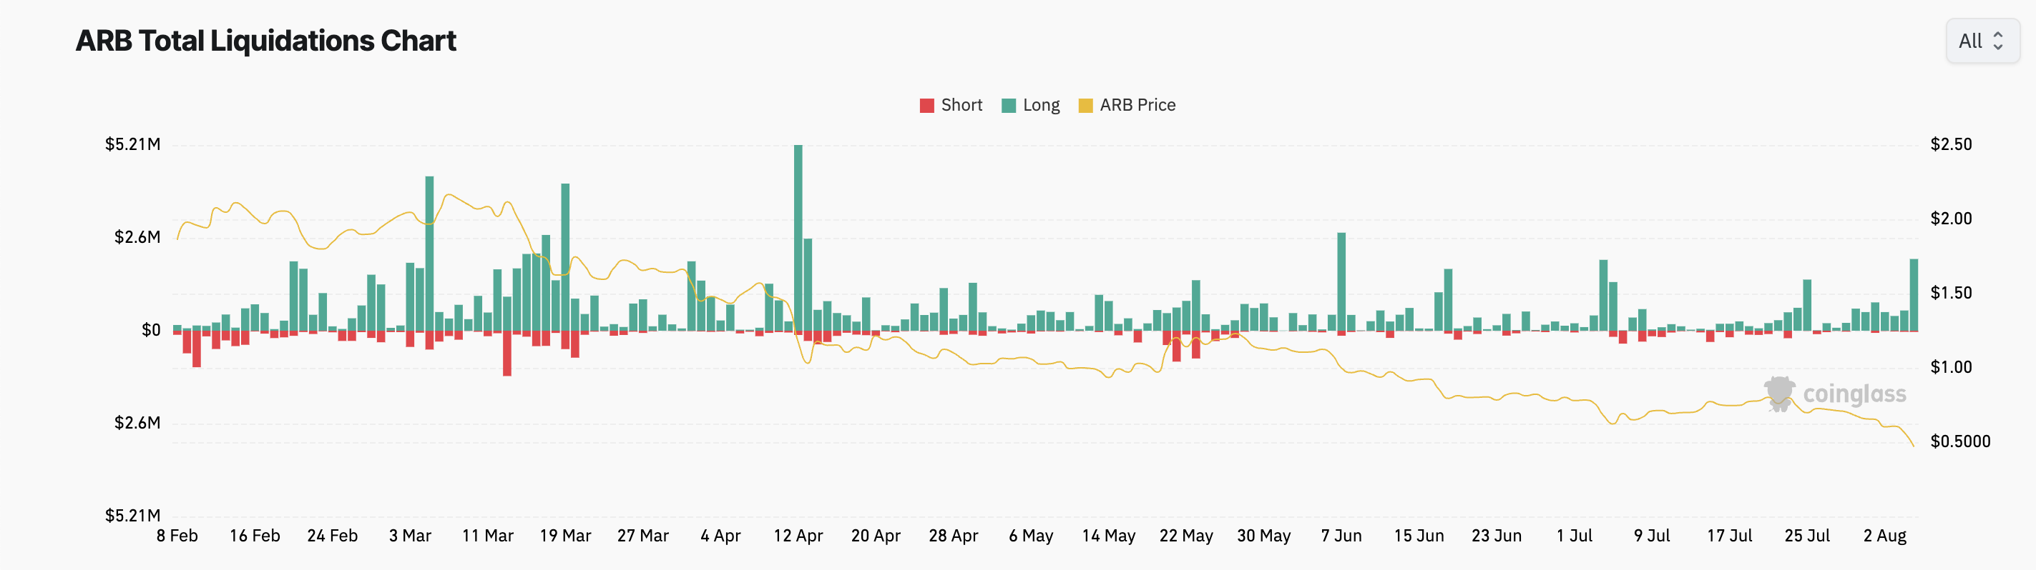Click the green Long legend square icon
2036x570 pixels.
[1009, 106]
